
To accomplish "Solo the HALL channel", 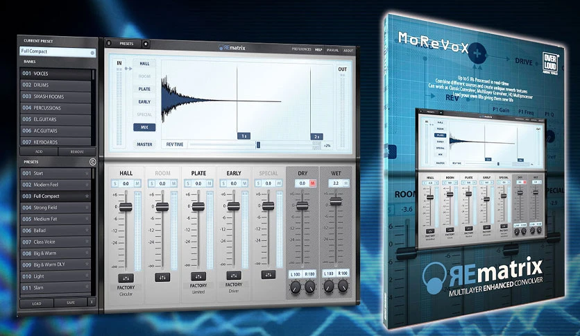I will click(x=115, y=183).
